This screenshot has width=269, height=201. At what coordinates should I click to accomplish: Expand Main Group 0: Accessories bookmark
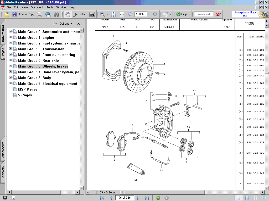coord(10,31)
